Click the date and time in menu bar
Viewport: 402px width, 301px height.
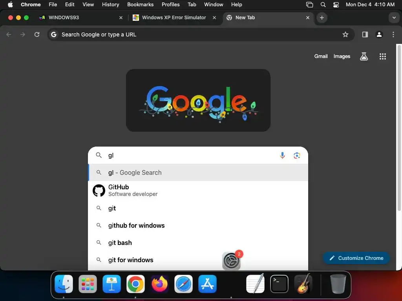tap(370, 5)
